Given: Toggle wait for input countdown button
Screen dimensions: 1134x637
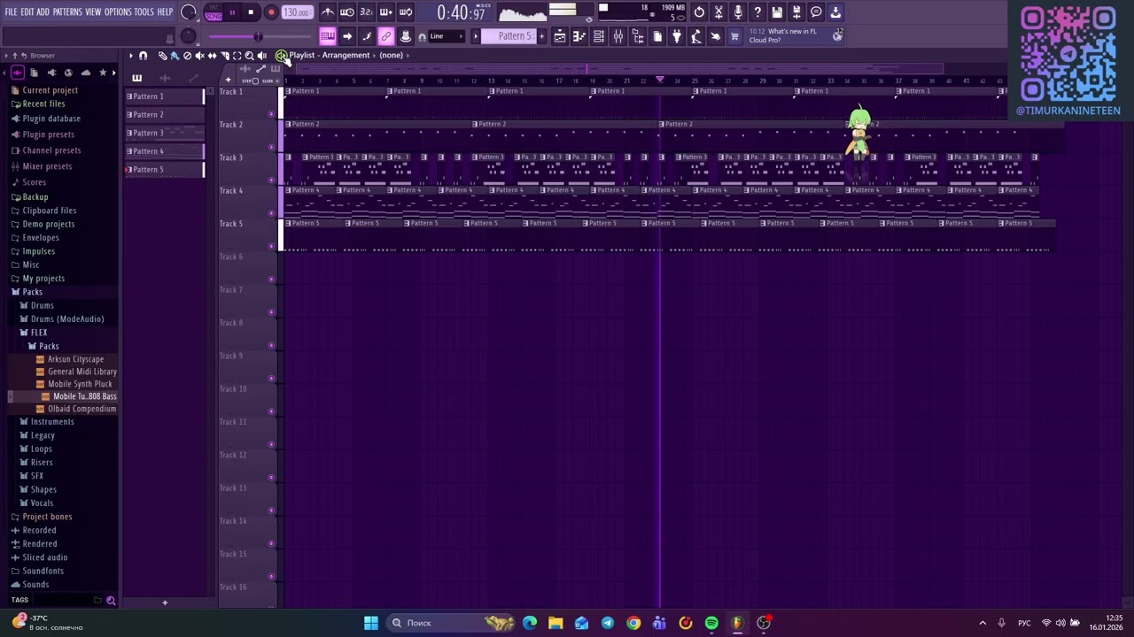Looking at the screenshot, I should [x=347, y=12].
